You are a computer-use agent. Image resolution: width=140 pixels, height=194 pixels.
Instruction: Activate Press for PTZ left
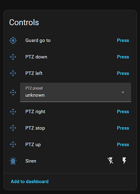[x=123, y=73]
